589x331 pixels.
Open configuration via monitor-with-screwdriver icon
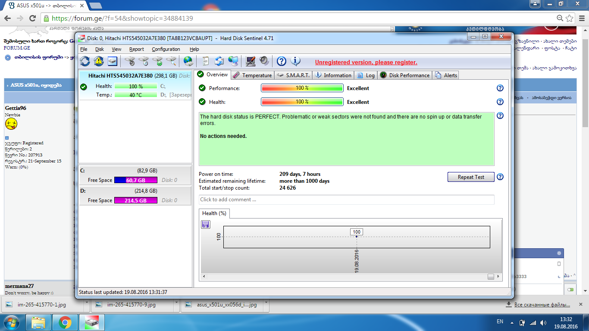click(250, 61)
